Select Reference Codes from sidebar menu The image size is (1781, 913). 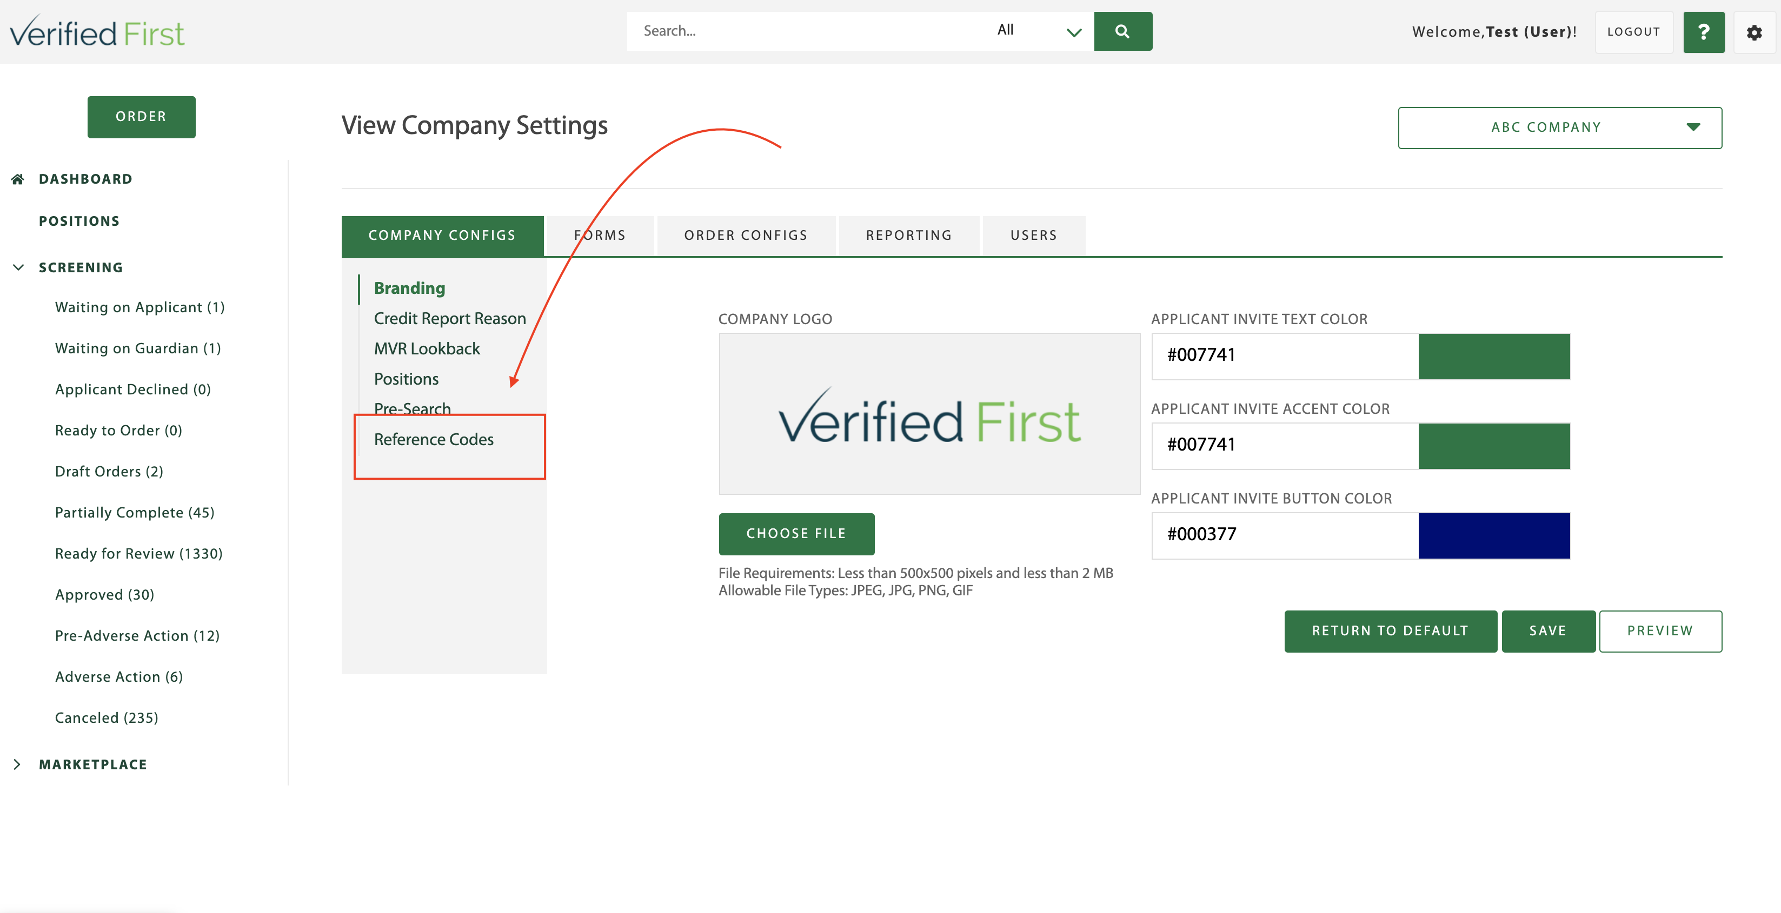tap(432, 439)
